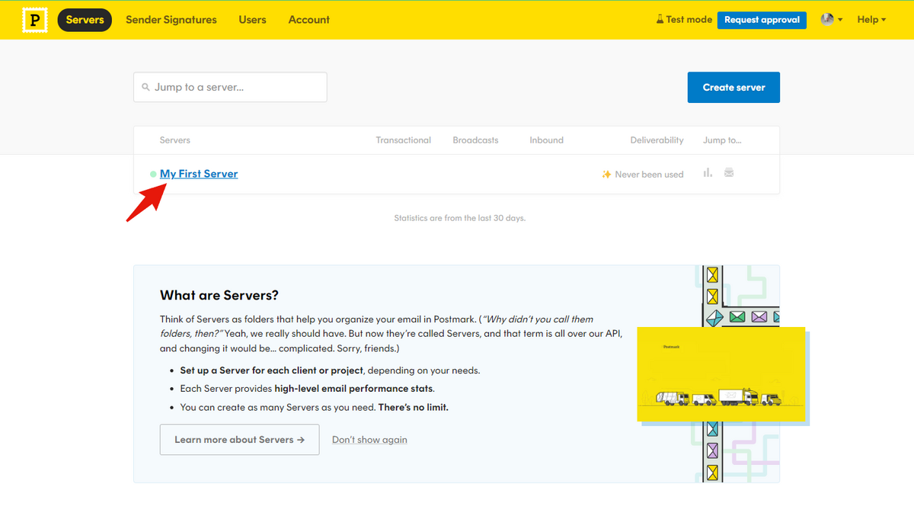The image size is (914, 529).
Task: Open inbox tray icon for My First Server
Action: (x=729, y=173)
